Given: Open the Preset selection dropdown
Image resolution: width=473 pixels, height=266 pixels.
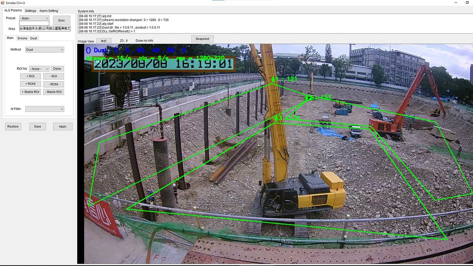Looking at the screenshot, I should (34, 18).
